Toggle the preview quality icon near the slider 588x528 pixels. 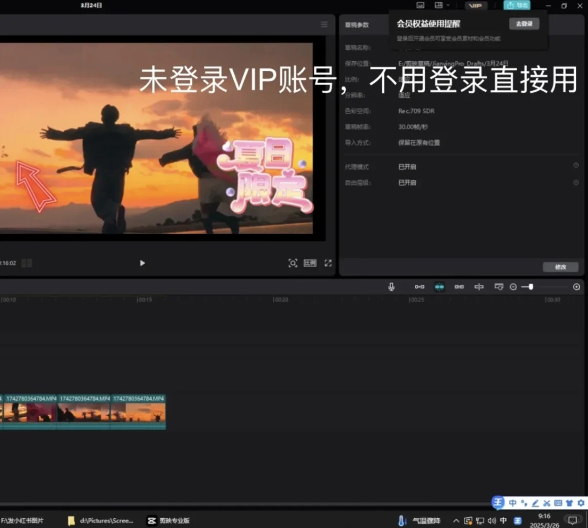pos(498,286)
